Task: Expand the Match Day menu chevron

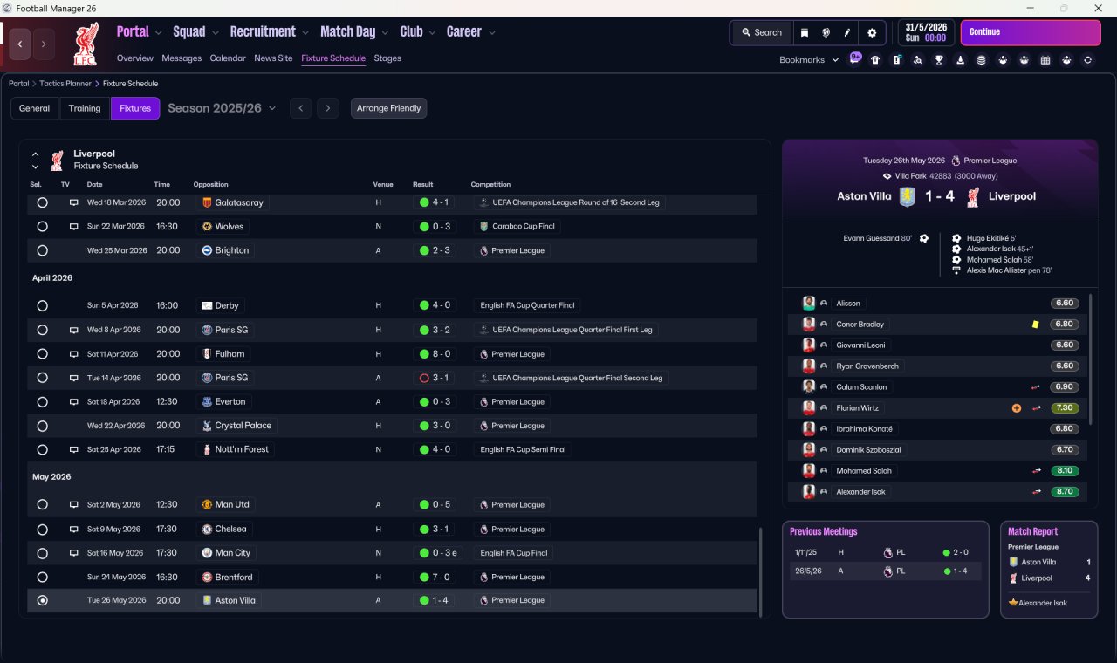Action: (386, 33)
